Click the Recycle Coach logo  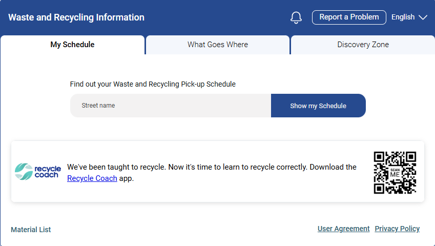pyautogui.click(x=38, y=172)
